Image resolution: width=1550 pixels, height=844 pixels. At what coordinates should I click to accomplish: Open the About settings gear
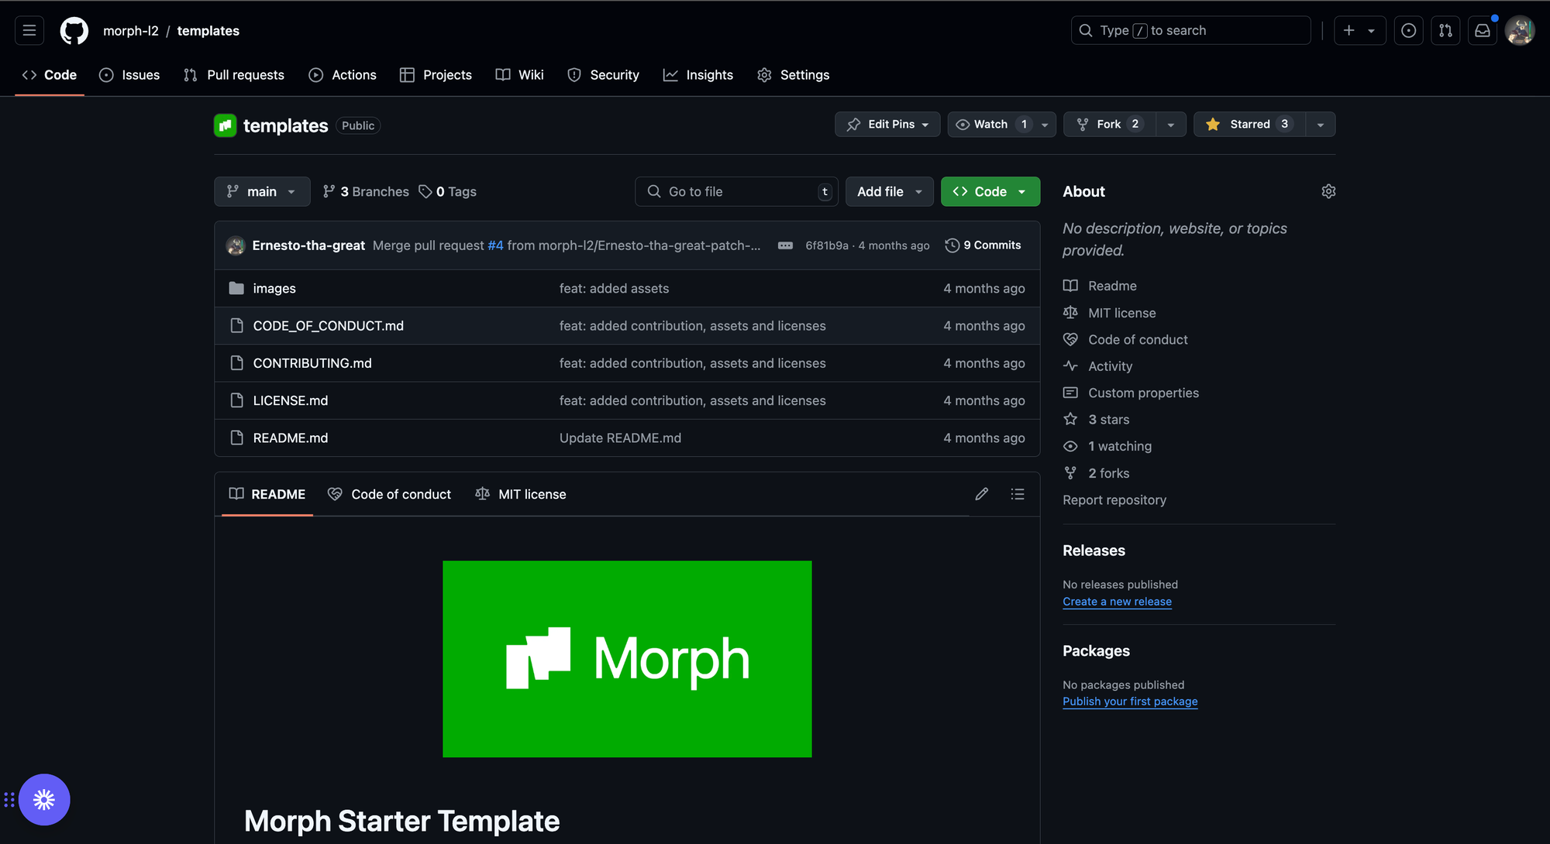coord(1328,191)
